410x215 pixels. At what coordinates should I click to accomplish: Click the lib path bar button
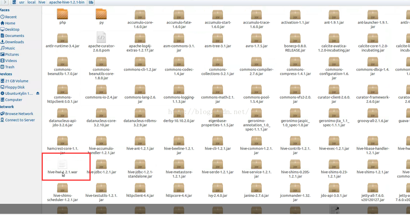[91, 2]
